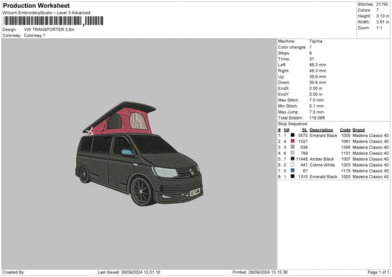392x277 pixels.
Task: Click the pink pop-top roof of the van
Action: [121, 120]
